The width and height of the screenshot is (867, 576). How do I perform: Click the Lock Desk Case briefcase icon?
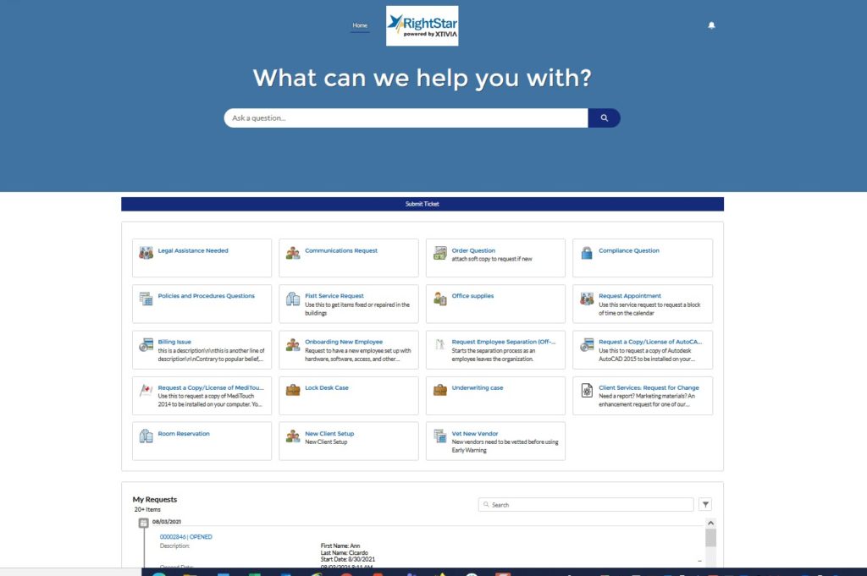click(x=293, y=389)
